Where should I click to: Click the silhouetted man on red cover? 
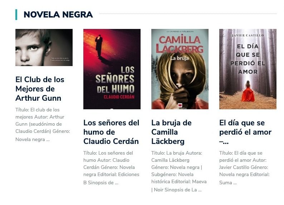[x=99, y=45]
